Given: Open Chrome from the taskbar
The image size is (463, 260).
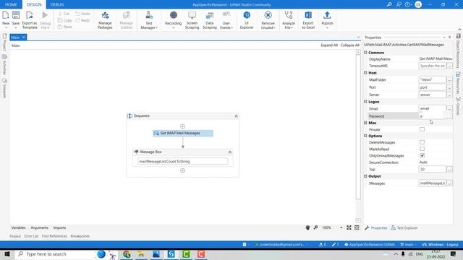Looking at the screenshot, I should click(127, 254).
